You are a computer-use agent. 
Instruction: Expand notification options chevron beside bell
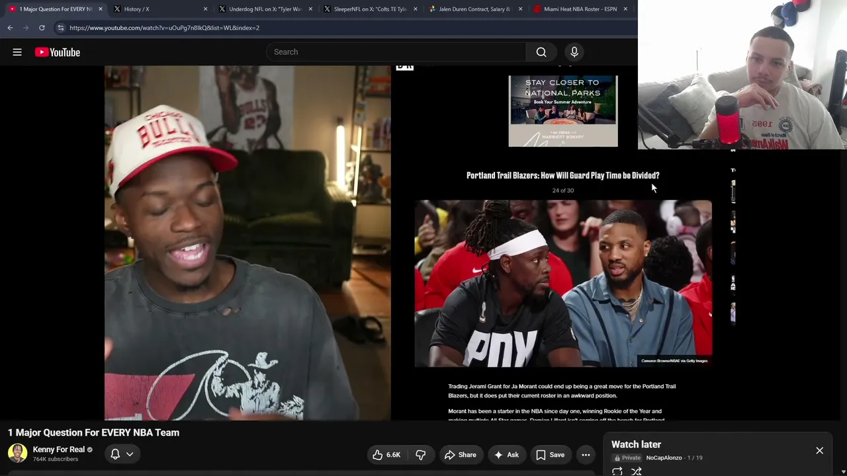[130, 454]
